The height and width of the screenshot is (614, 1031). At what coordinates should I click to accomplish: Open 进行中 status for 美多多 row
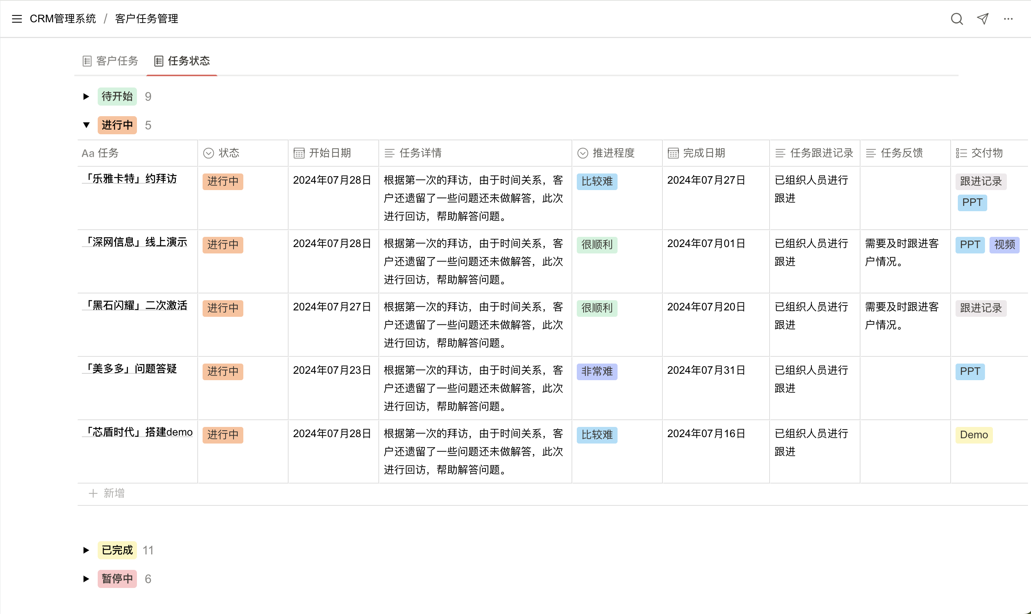tap(223, 371)
